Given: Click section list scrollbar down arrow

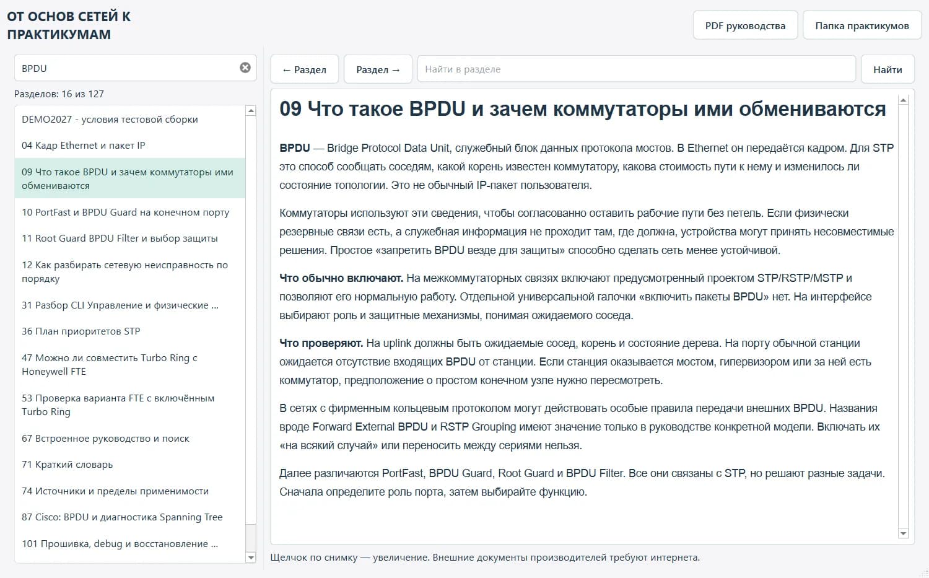Looking at the screenshot, I should (251, 558).
